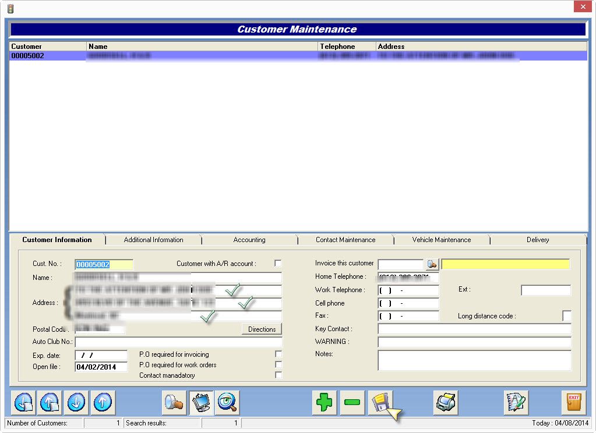Viewport: 596px width, 433px height.
Task: Click the Work Telephone field
Action: (x=408, y=290)
